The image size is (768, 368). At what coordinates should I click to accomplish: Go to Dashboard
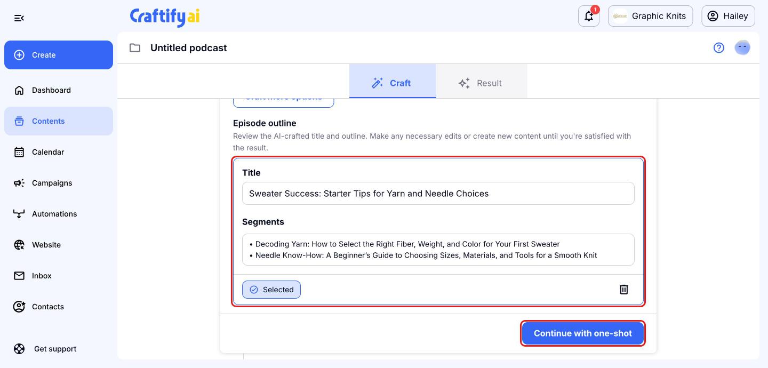[59, 90]
